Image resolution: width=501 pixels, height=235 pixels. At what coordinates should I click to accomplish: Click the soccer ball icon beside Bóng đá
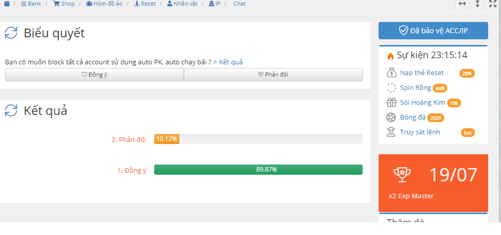tap(391, 118)
